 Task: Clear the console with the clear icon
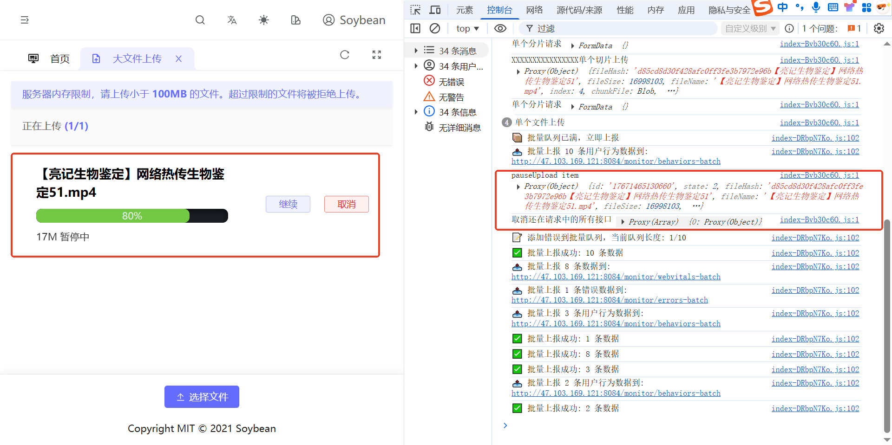435,28
